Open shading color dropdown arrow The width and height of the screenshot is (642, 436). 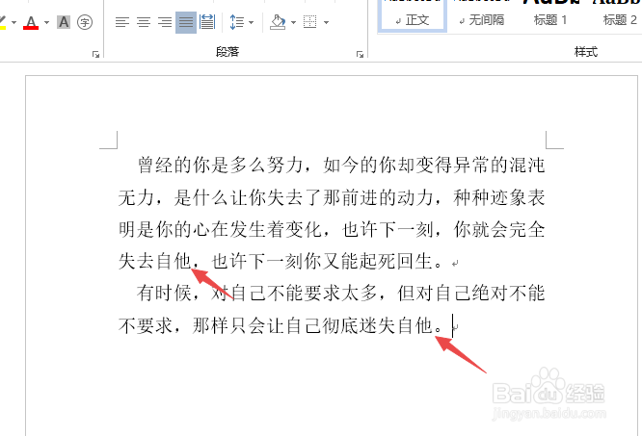(x=293, y=22)
